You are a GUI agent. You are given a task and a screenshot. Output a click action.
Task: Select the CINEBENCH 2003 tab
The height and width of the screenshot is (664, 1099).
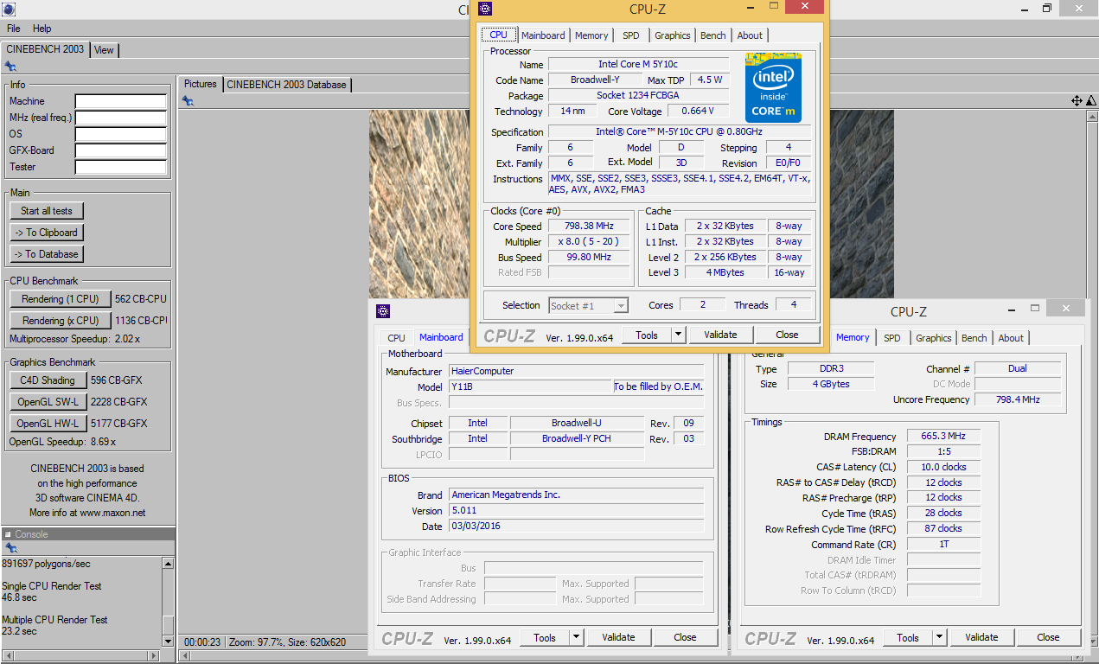point(45,48)
